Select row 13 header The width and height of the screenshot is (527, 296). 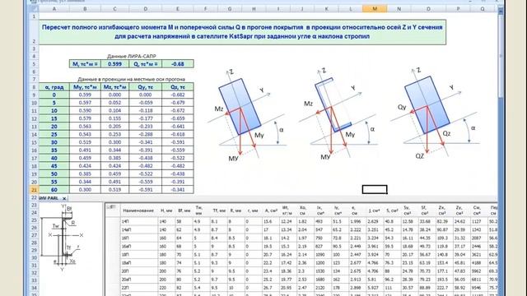coord(34,127)
